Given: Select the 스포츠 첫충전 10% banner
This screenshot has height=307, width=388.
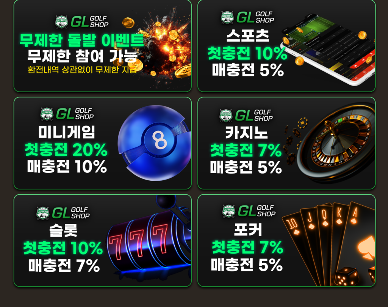Looking at the screenshot, I should [286, 46].
